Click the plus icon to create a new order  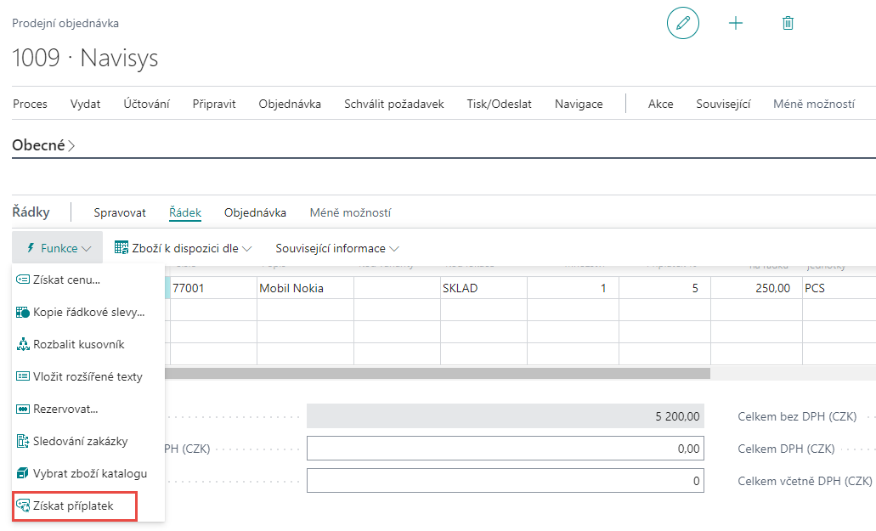736,23
